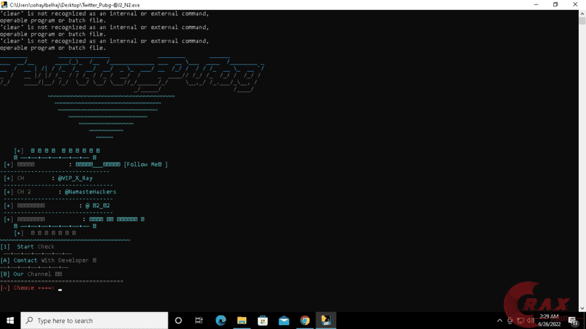Screen dimensions: 586x329
Task: Maximize the console window
Action: 555,5
